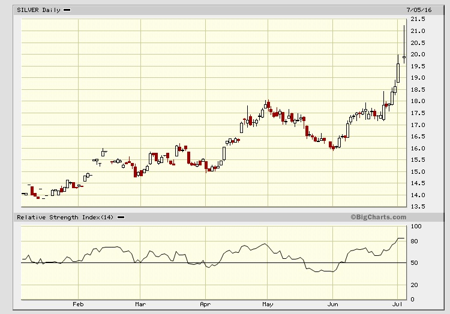
Task: Select the Apr month label on time axis
Action: click(205, 304)
